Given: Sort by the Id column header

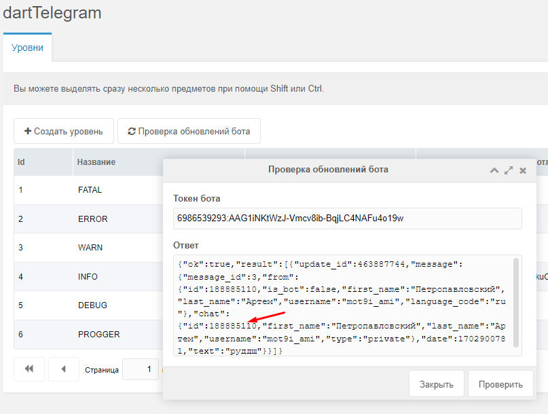Looking at the screenshot, I should [43, 162].
